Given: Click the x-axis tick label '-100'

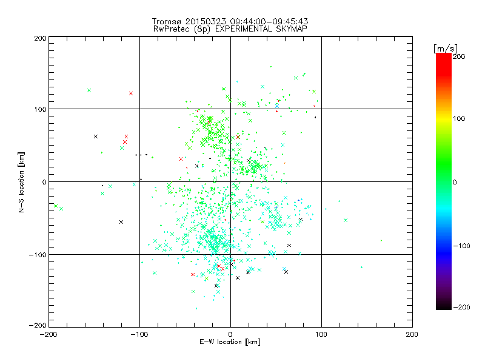Looking at the screenshot, I should click(x=139, y=334).
